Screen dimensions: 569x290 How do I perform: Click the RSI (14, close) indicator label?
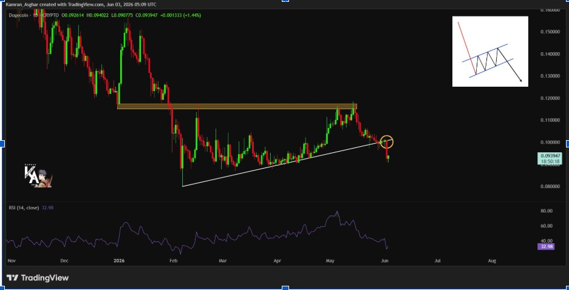24,207
